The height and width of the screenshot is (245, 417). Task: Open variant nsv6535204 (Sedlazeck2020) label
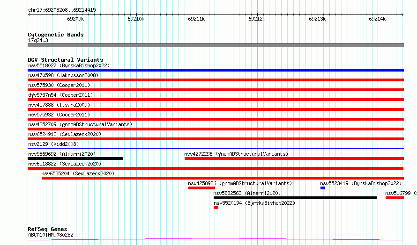click(78, 173)
